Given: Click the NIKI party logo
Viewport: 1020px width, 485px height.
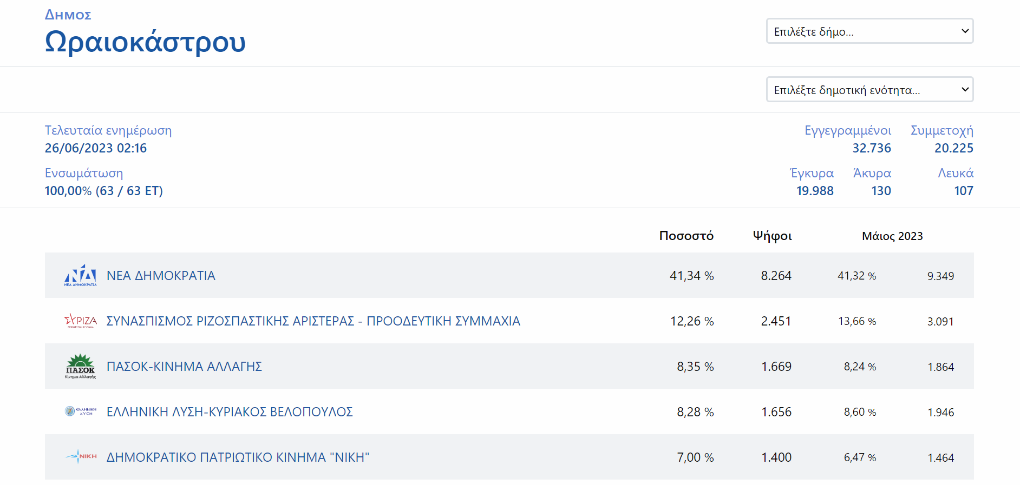Looking at the screenshot, I should (x=80, y=457).
